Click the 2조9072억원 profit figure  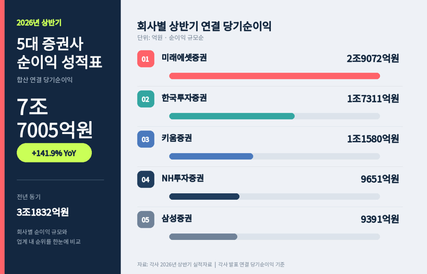pyautogui.click(x=373, y=59)
